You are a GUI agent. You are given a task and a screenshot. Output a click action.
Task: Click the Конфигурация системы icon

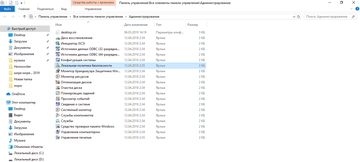[x=58, y=60]
